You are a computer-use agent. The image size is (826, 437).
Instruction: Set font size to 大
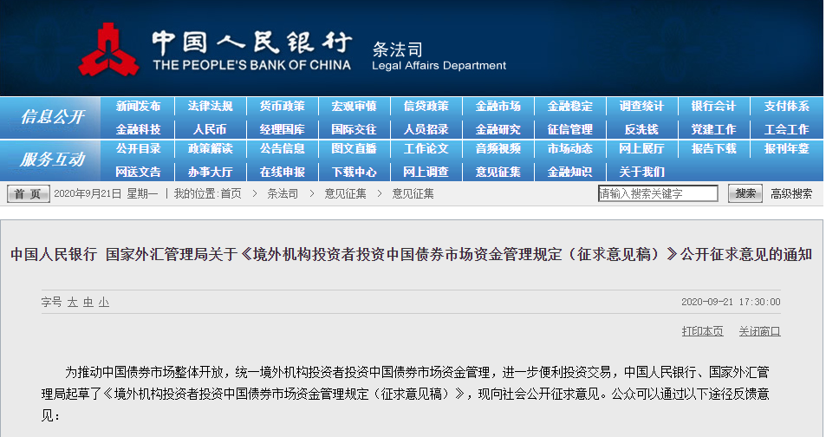pos(72,302)
